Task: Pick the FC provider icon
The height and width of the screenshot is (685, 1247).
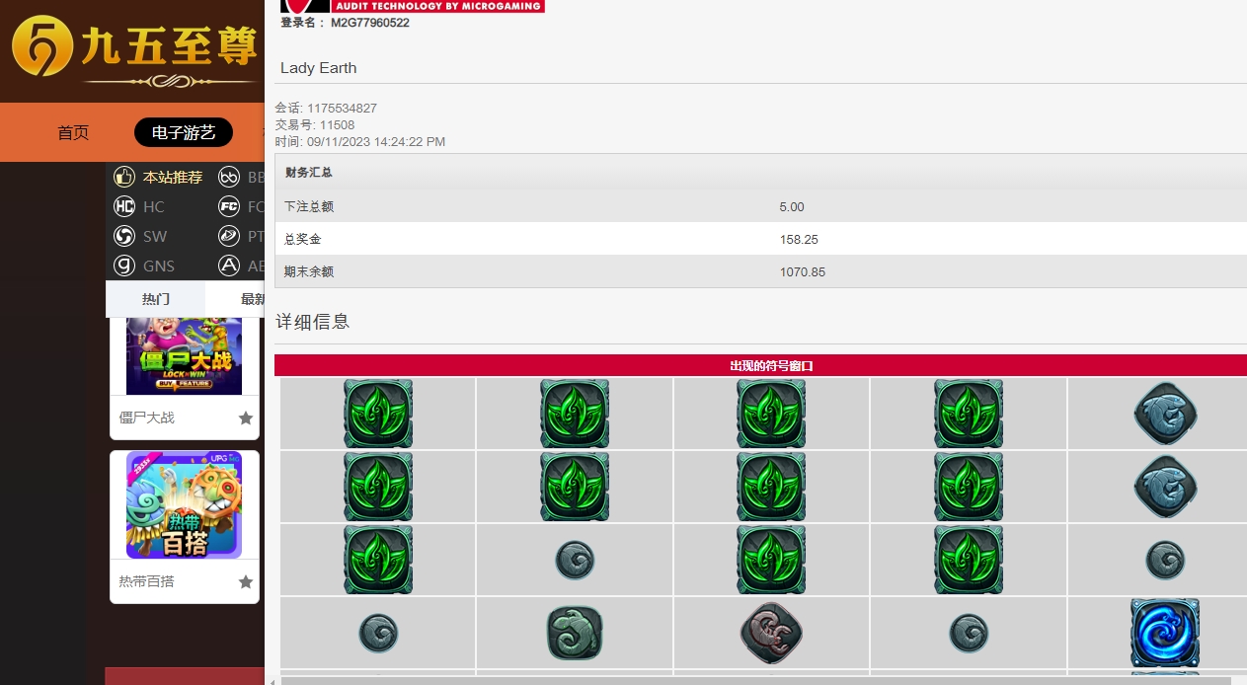Action: pos(229,207)
